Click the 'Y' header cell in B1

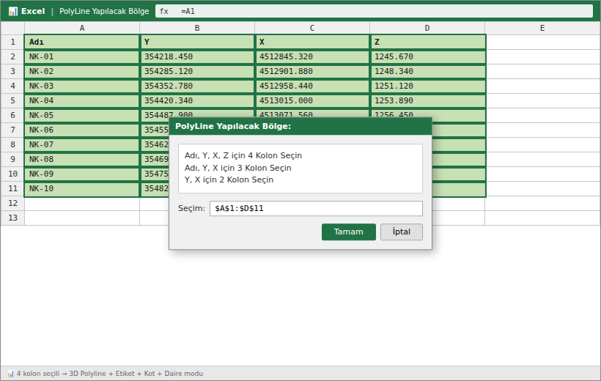[197, 42]
